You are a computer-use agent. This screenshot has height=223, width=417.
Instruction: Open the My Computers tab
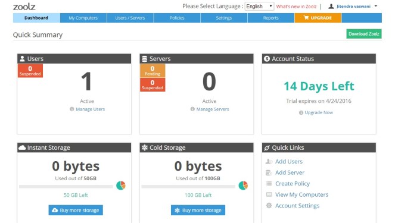click(x=83, y=18)
